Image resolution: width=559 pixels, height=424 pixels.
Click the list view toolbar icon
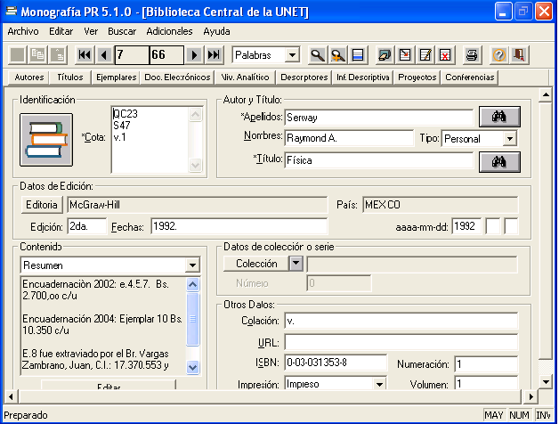click(358, 55)
